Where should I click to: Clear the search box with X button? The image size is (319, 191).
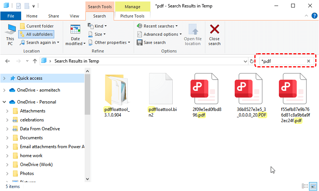pyautogui.click(x=309, y=61)
